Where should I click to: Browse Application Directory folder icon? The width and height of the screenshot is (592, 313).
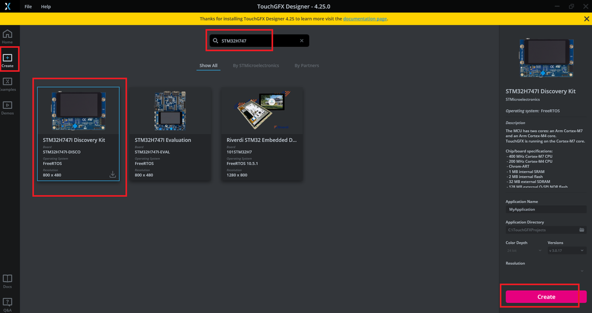click(582, 229)
